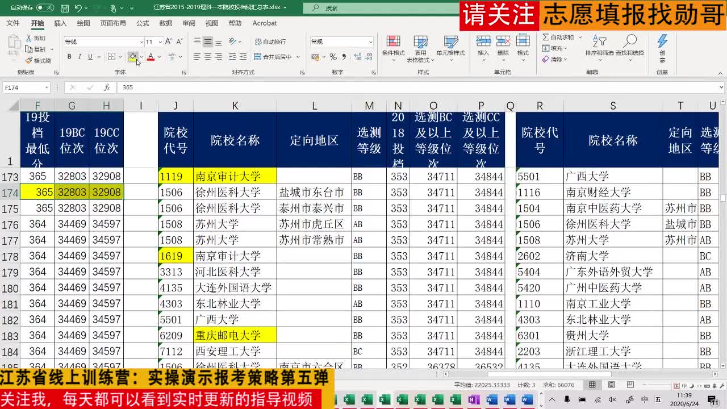
Task: Cut selection with scissors icon
Action: 29,38
